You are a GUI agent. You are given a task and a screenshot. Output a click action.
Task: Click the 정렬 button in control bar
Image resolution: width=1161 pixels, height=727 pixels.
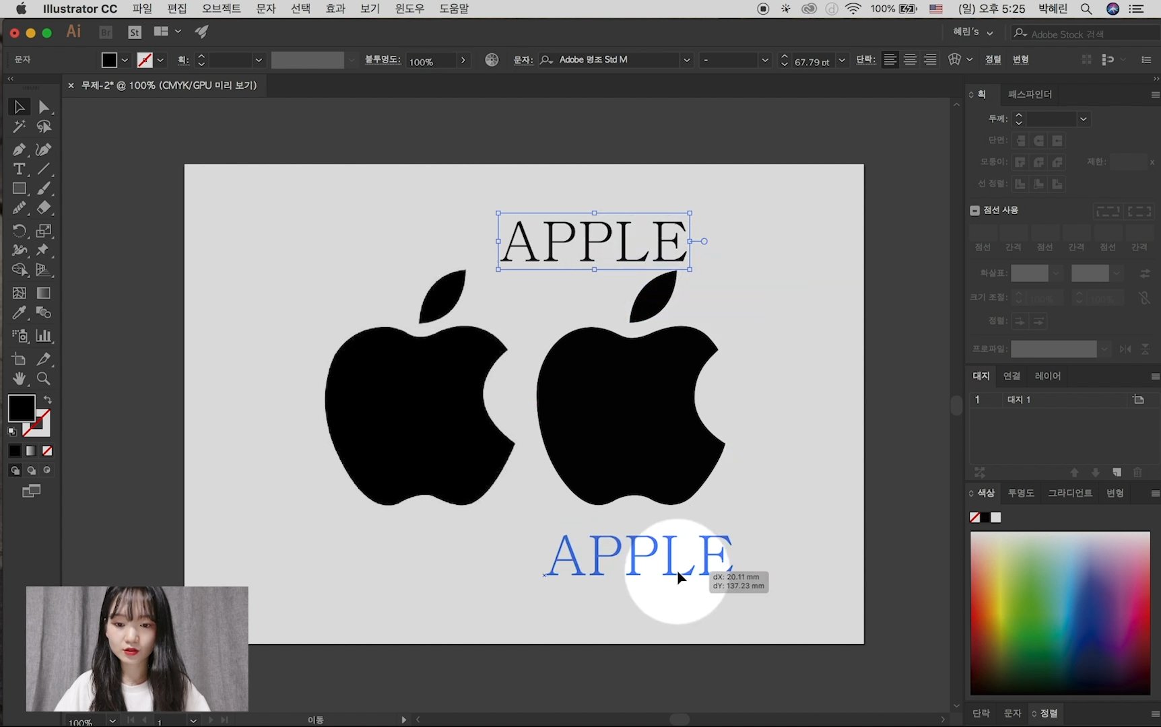pyautogui.click(x=993, y=60)
